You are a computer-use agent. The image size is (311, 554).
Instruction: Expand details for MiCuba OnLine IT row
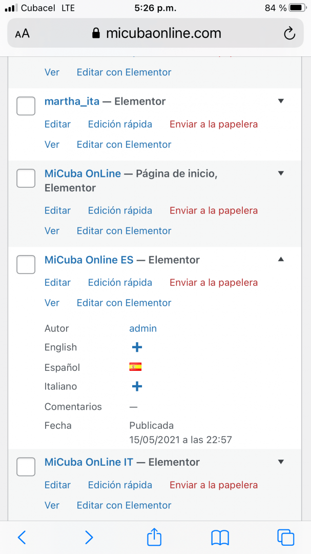pyautogui.click(x=281, y=462)
